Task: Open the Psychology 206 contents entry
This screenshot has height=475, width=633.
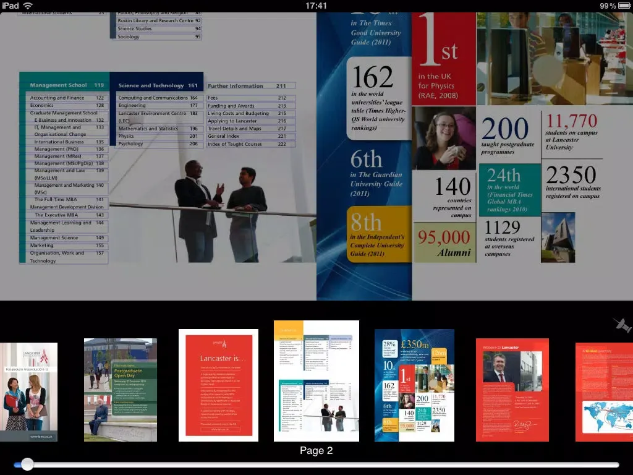Action: (158, 143)
